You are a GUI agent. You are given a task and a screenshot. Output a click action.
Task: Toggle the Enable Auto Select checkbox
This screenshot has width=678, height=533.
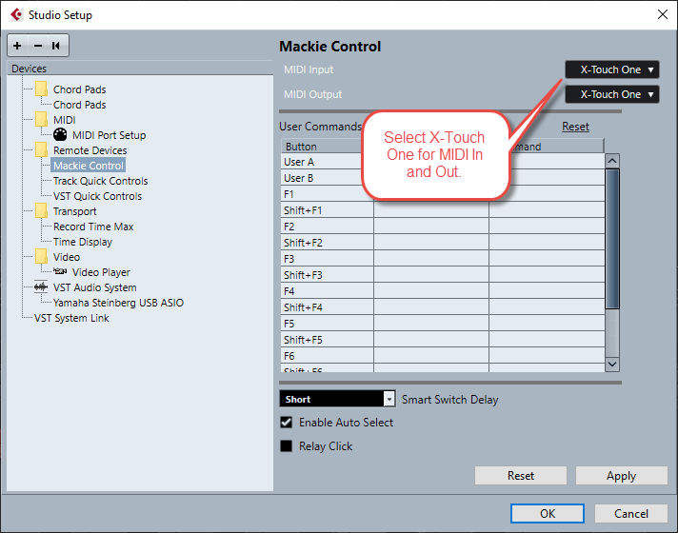pyautogui.click(x=287, y=422)
